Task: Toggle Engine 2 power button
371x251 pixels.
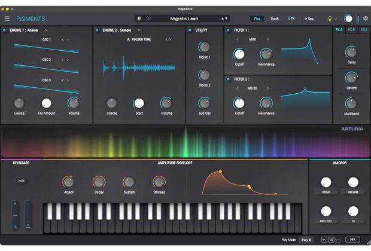Action: point(97,30)
